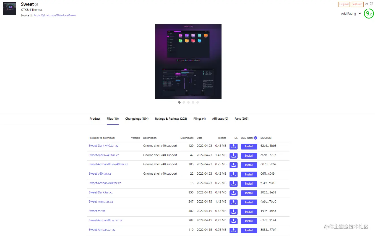Click the Sweet-Ambar-v40.tar.xz file link
The height and width of the screenshot is (236, 375).
point(105,183)
